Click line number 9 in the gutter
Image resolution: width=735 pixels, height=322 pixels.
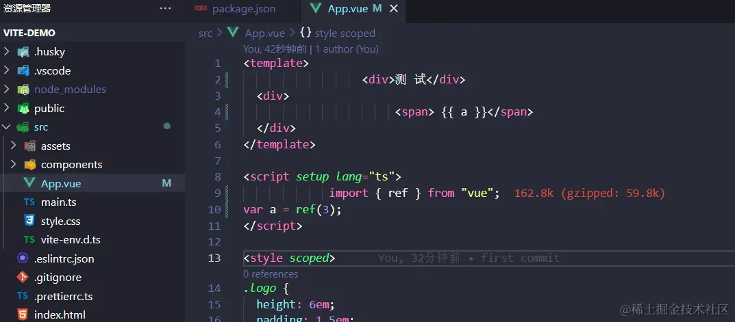coord(217,193)
